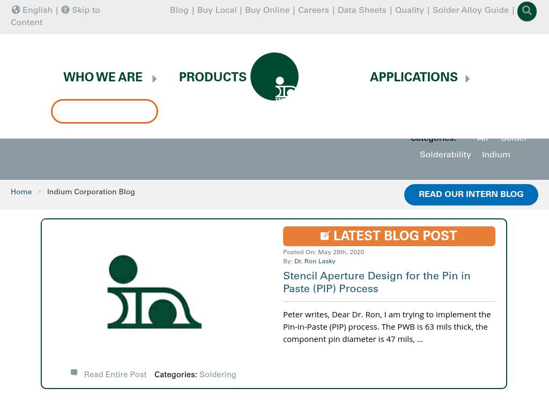Expand the Who We Are arrow
549x411 pixels.
(154, 79)
